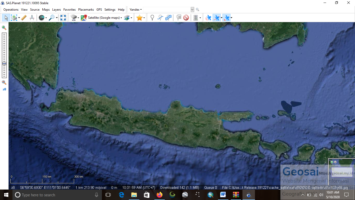The width and height of the screenshot is (355, 200).
Task: Select the compass route calculation tool
Action: [32, 18]
